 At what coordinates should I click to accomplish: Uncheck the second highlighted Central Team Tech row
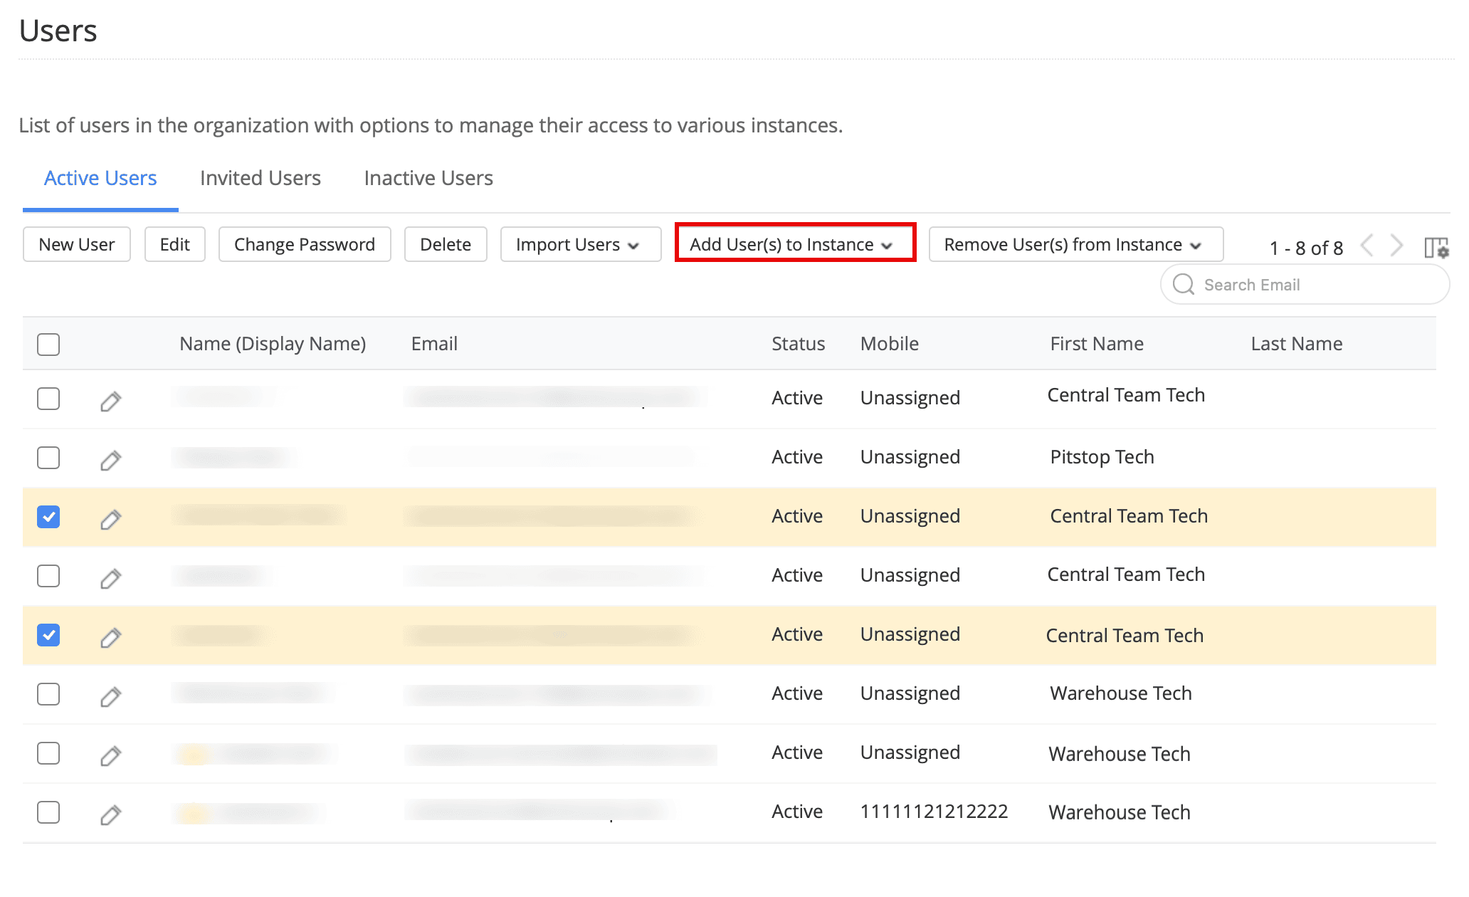pos(48,634)
